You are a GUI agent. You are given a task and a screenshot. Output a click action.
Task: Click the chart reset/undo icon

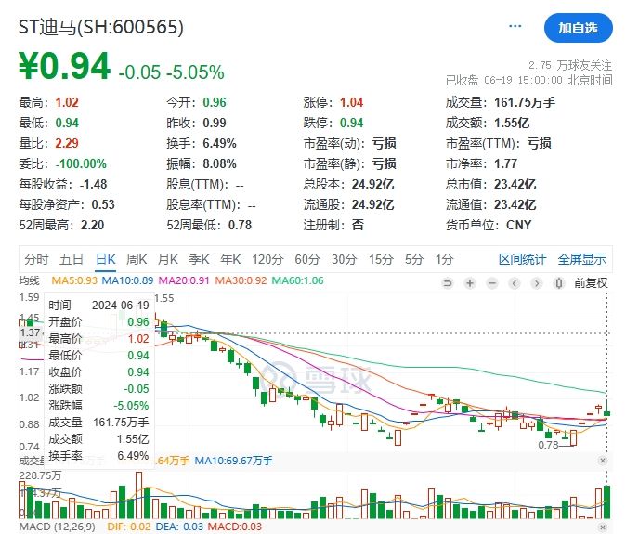[x=448, y=283]
